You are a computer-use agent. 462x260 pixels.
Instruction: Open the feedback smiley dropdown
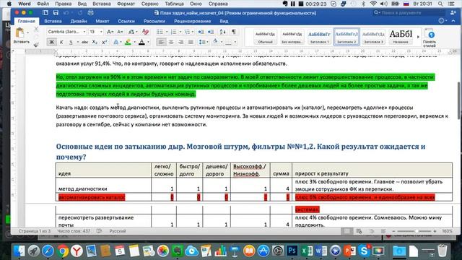(443, 21)
